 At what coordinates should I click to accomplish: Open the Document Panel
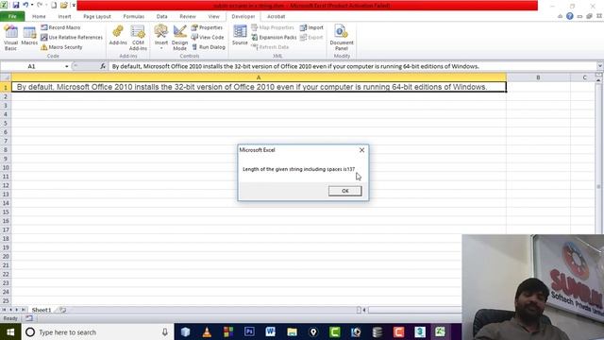(342, 38)
